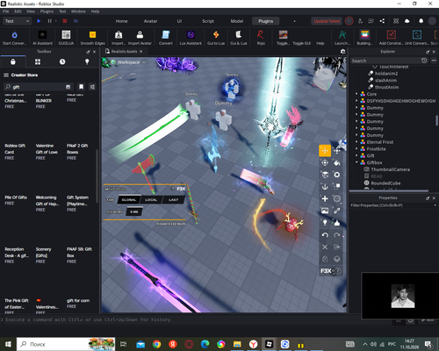Stop the test with red square
The image size is (439, 351).
click(x=65, y=21)
